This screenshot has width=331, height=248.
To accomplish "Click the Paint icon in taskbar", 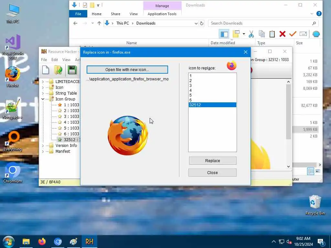I will (x=73, y=242).
